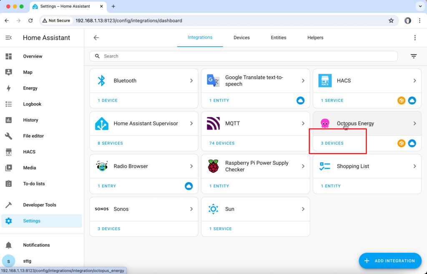
Task: Expand the Bluetooth integration chevron
Action: (x=191, y=80)
